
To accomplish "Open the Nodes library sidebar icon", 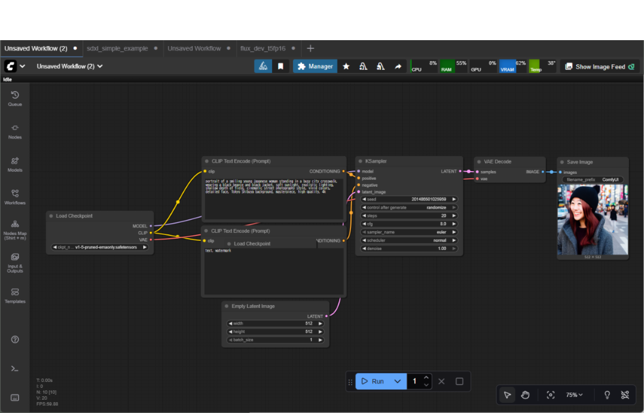I will pos(15,131).
